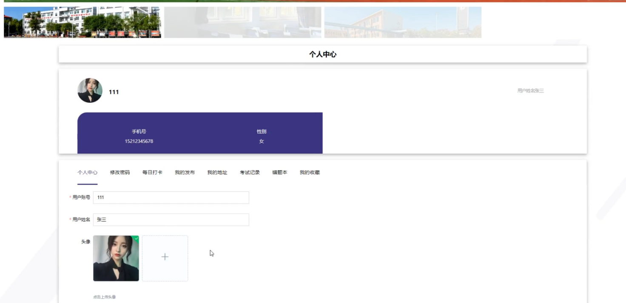The image size is (626, 303).
Task: Click the 性别 label in purple card
Action: 262,132
